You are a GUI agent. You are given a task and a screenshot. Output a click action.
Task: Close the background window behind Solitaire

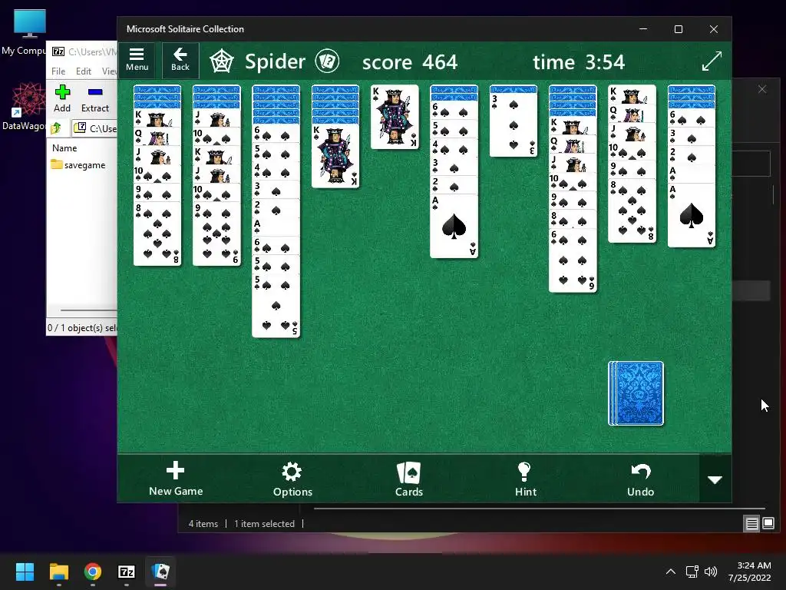pyautogui.click(x=762, y=89)
